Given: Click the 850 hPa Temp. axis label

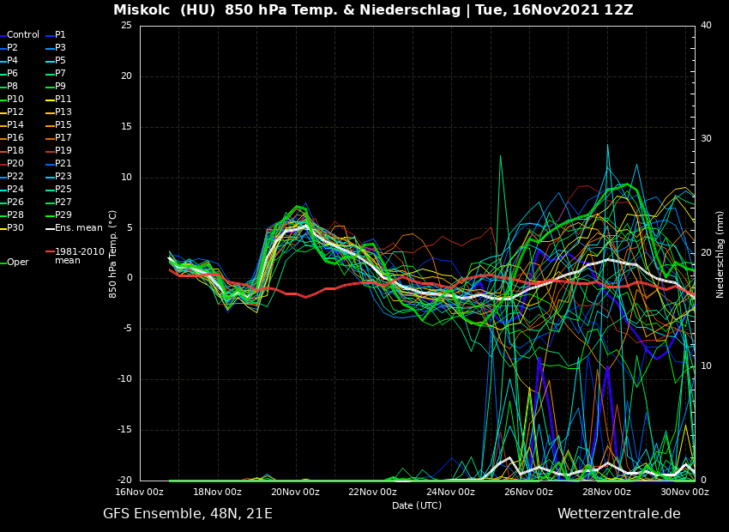Looking at the screenshot, I should point(113,254).
